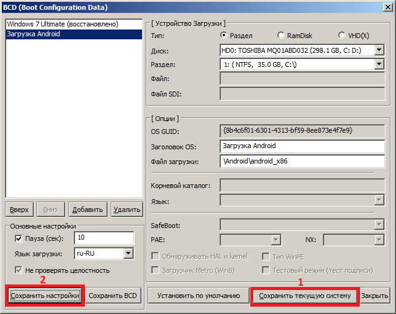Select Windows 7 Ultimate boot entry
This screenshot has height=314, width=396.
[62, 24]
